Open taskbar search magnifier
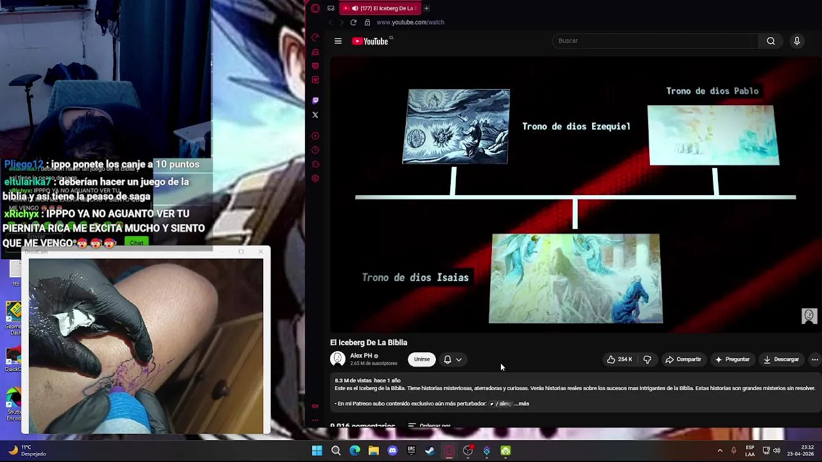The image size is (822, 462). (x=336, y=450)
